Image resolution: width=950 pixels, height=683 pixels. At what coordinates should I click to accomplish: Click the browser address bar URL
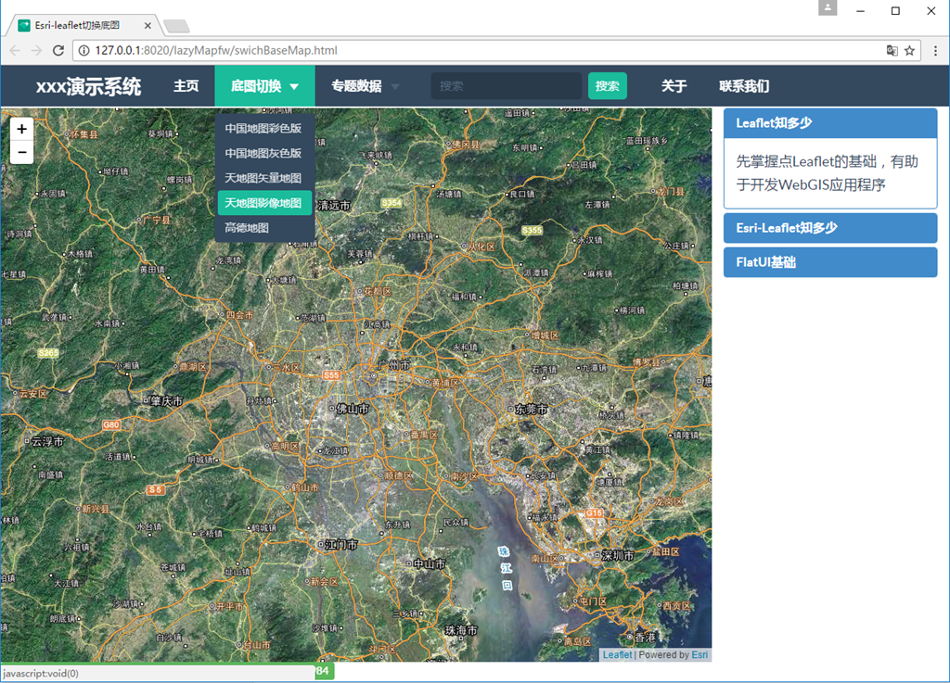[x=215, y=50]
